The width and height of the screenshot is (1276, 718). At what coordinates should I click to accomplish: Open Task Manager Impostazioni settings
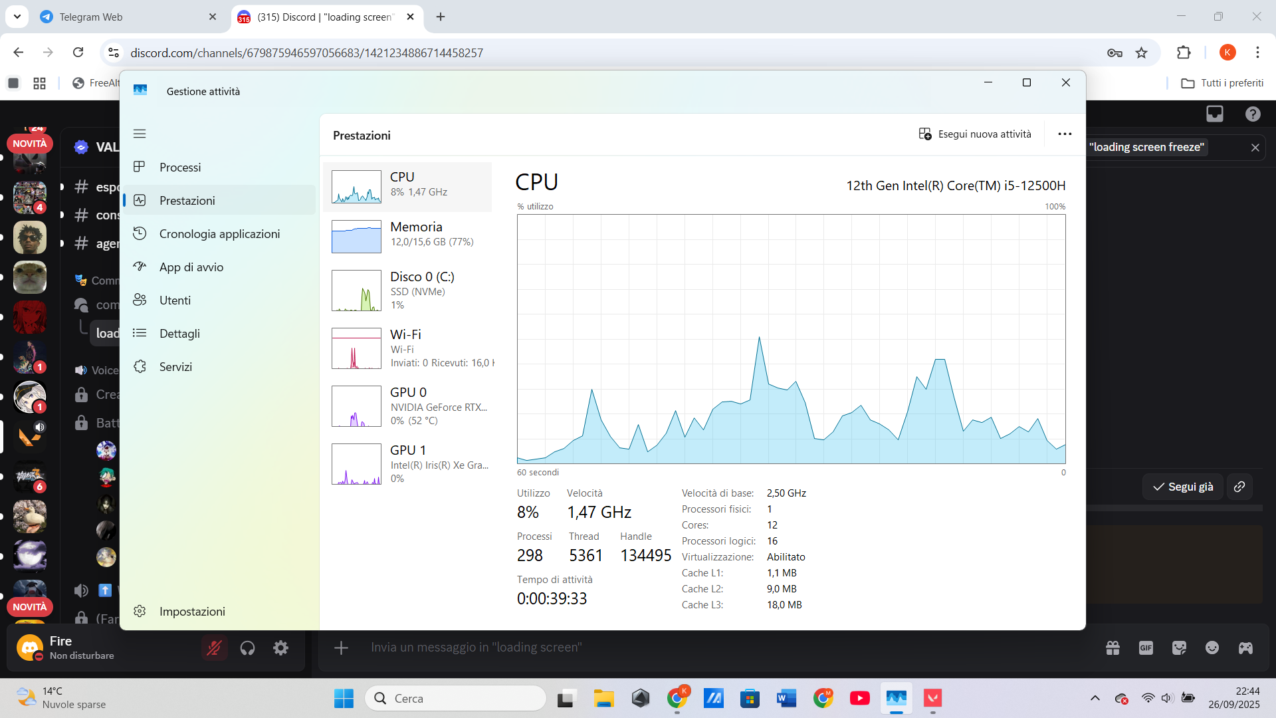point(192,611)
